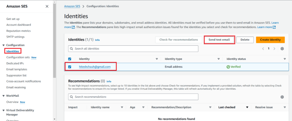The image size is (292, 121).
Task: Open the Recommendations table settings gear
Action: (x=282, y=97)
